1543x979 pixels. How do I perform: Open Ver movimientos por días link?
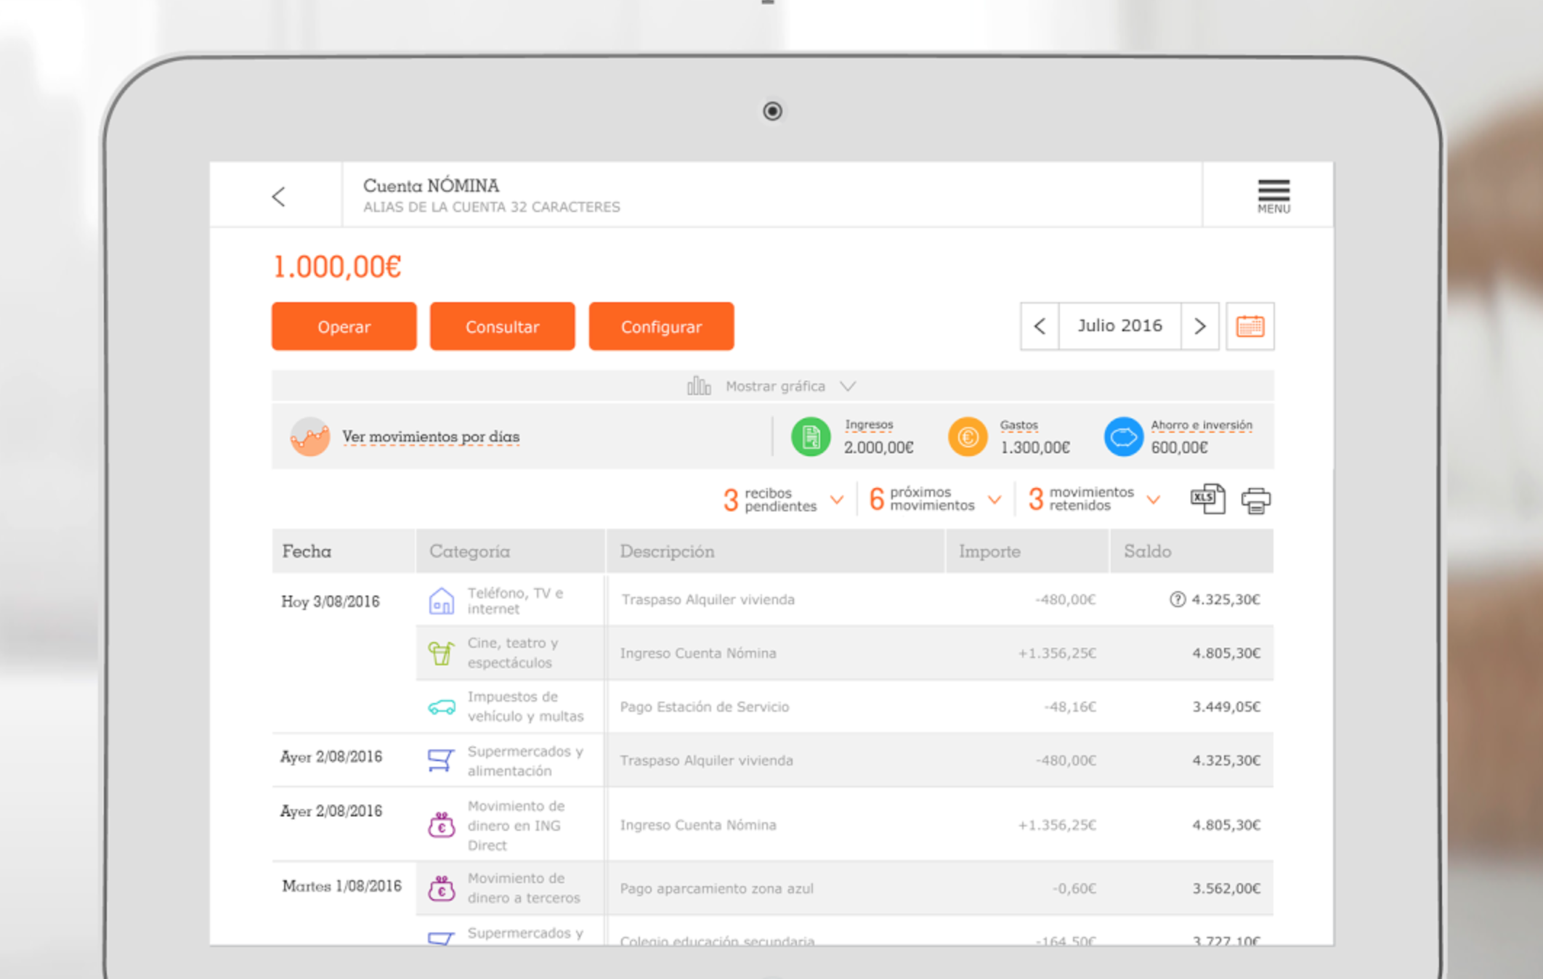pyautogui.click(x=430, y=436)
